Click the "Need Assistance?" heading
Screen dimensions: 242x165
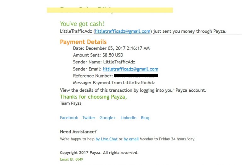pos(78,132)
